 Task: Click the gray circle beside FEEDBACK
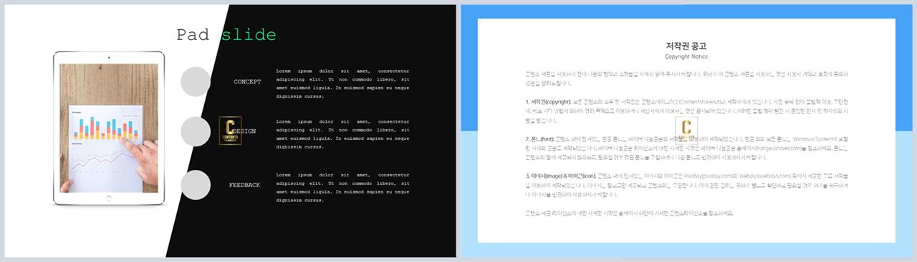coord(196,186)
